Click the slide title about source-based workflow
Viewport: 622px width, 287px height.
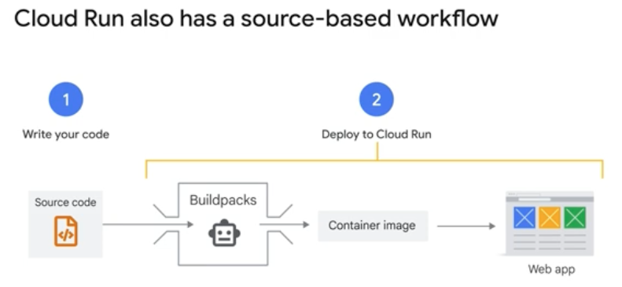coord(256,18)
